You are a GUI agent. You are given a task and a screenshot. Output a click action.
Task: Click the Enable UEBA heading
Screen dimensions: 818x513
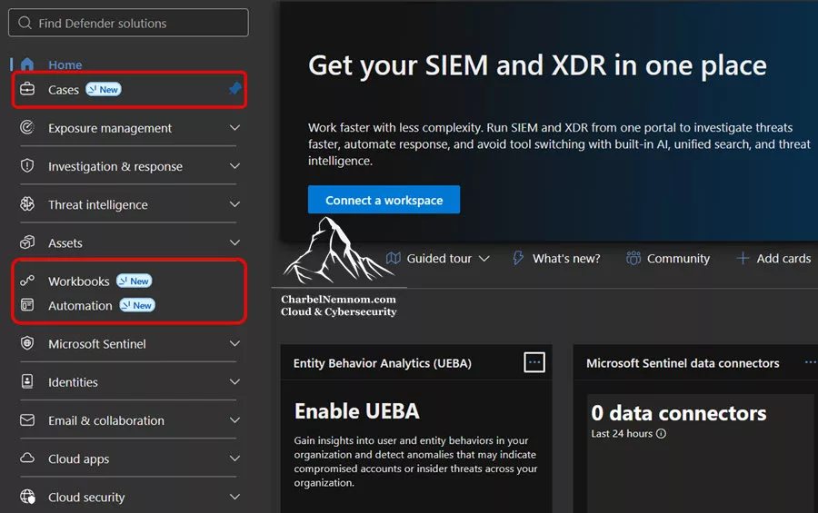[357, 411]
